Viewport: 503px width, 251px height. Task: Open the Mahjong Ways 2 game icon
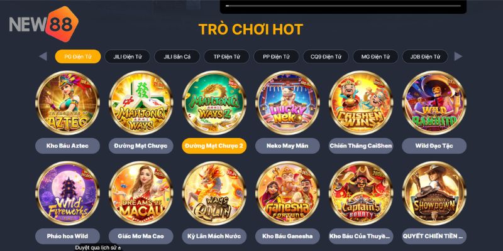pyautogui.click(x=214, y=103)
